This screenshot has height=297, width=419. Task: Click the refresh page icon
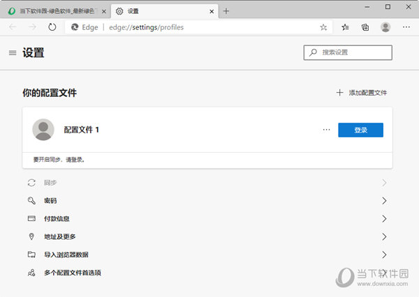pos(52,27)
